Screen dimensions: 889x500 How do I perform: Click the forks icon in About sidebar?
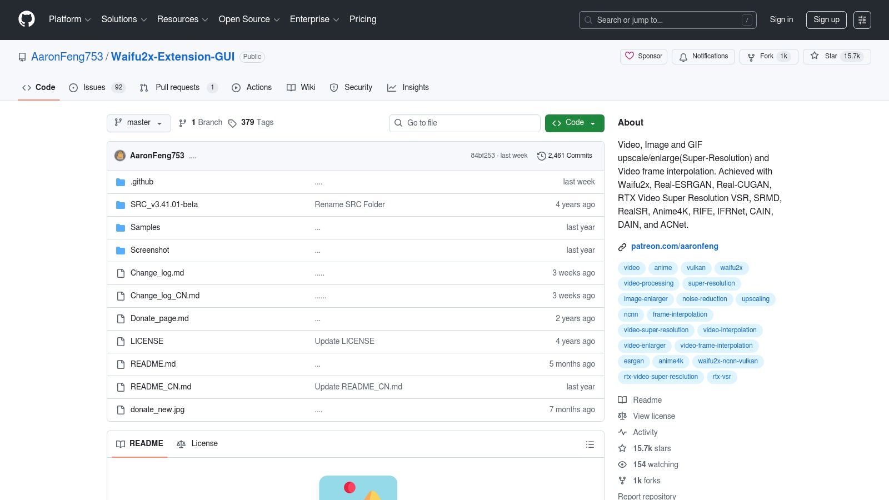(x=622, y=481)
